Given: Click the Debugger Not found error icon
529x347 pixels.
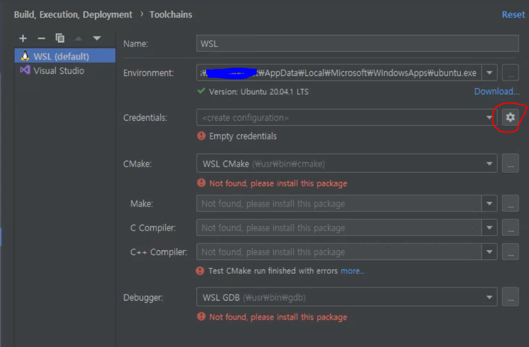Looking at the screenshot, I should pos(202,316).
